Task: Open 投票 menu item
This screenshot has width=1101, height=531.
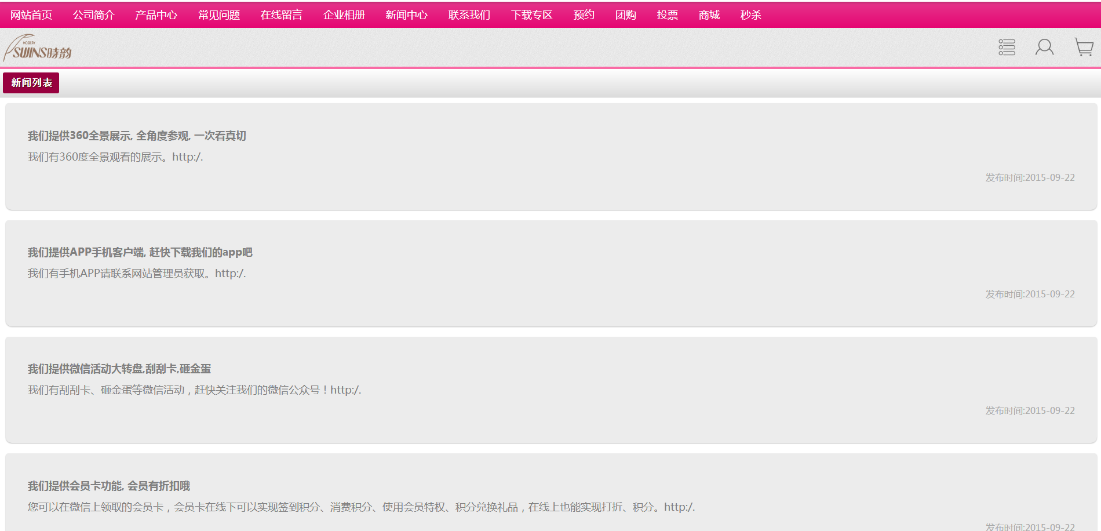Action: (x=668, y=15)
